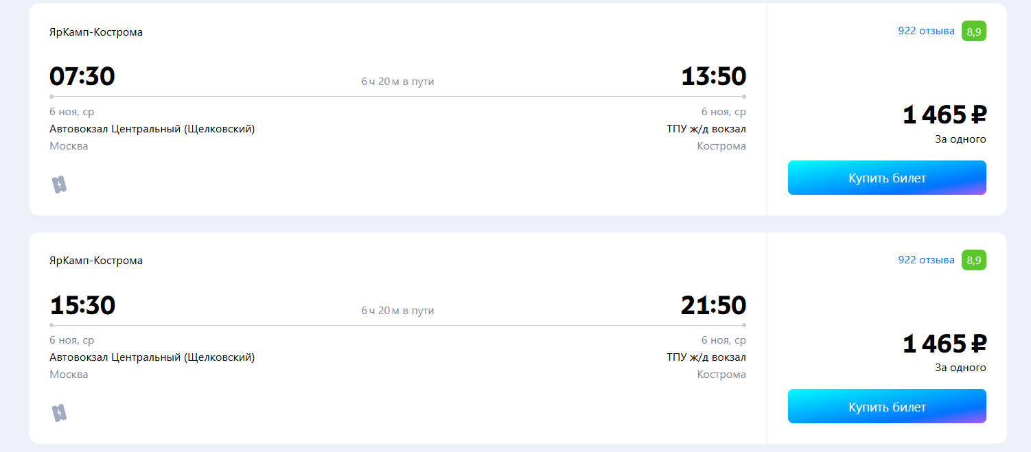Click the 21:50 arrival time
The height and width of the screenshot is (452, 1031).
tap(713, 305)
